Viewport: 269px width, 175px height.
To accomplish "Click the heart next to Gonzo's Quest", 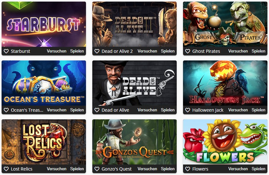I will [97, 169].
